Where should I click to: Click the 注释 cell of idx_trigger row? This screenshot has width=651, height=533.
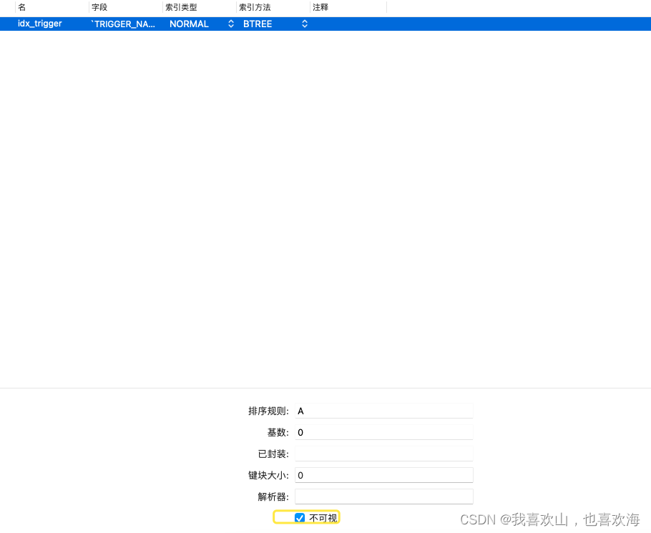click(348, 24)
